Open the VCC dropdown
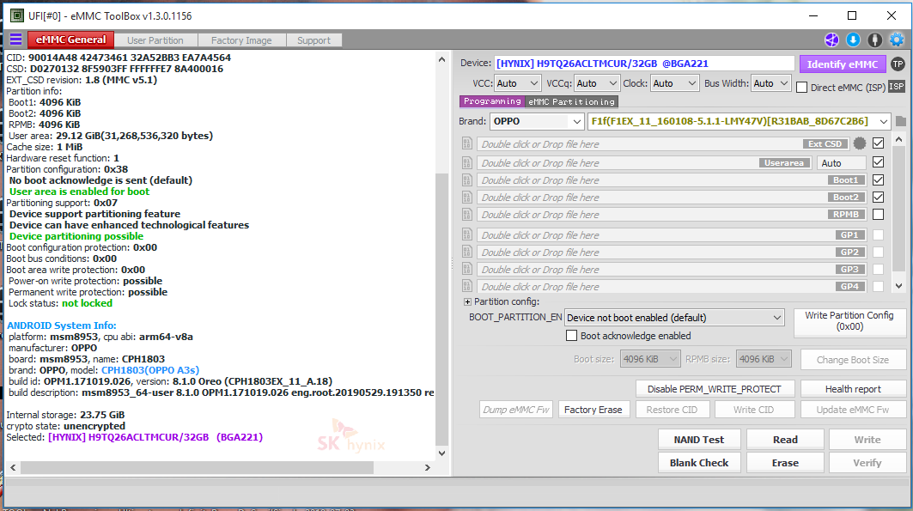The width and height of the screenshot is (913, 511). click(518, 83)
